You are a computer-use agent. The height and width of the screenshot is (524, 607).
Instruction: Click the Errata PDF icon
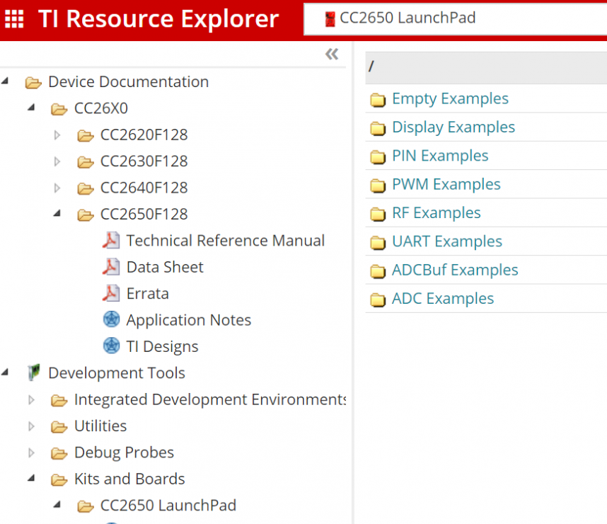[x=111, y=294]
